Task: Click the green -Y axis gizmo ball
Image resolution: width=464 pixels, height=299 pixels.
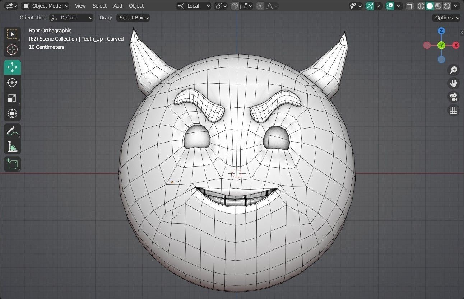Action: [441, 45]
